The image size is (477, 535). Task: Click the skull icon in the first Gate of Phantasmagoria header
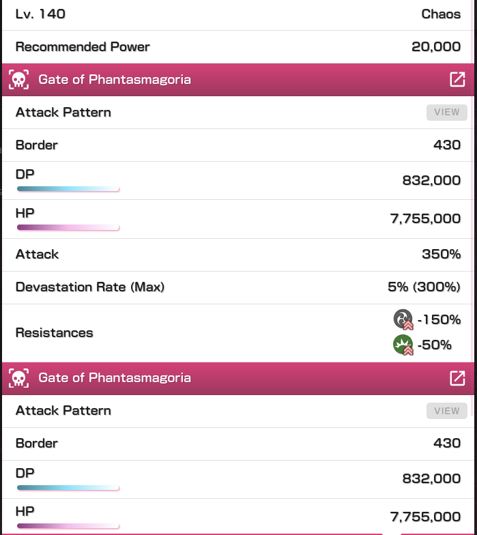19,80
